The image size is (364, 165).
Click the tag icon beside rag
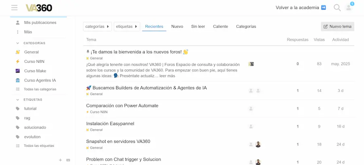[18, 118]
